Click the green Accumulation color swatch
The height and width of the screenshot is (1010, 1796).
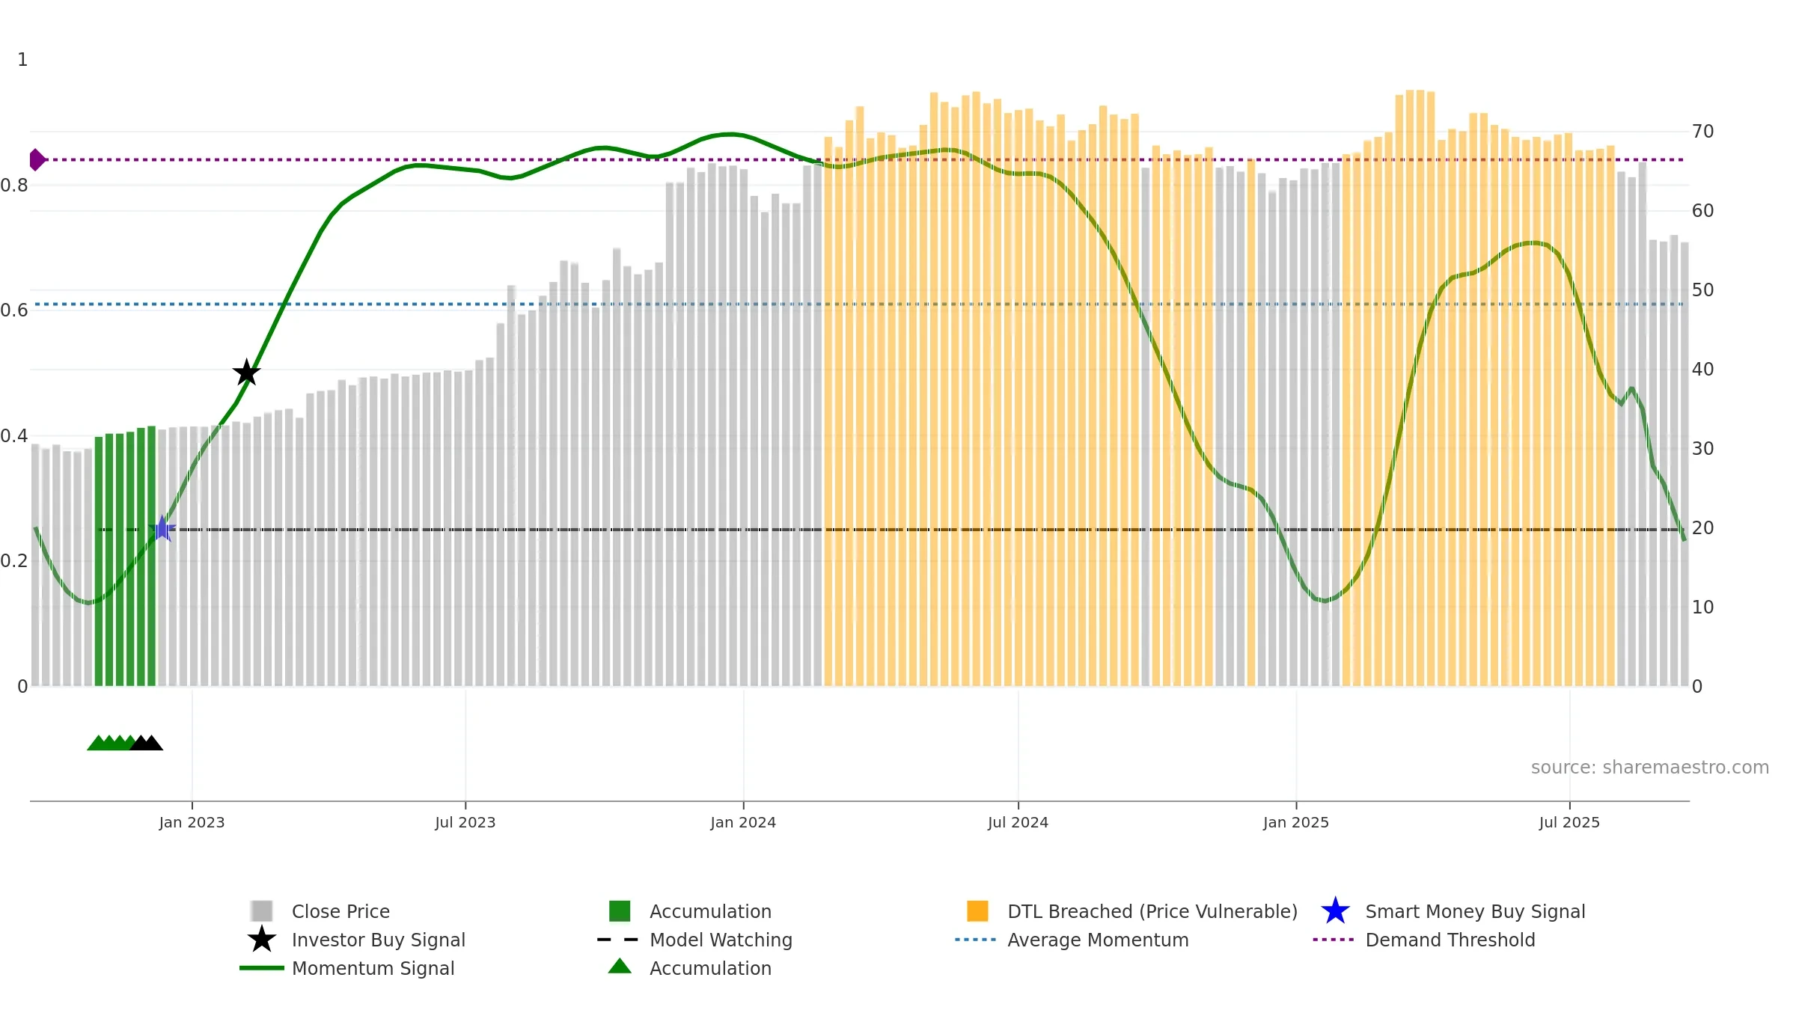620,911
